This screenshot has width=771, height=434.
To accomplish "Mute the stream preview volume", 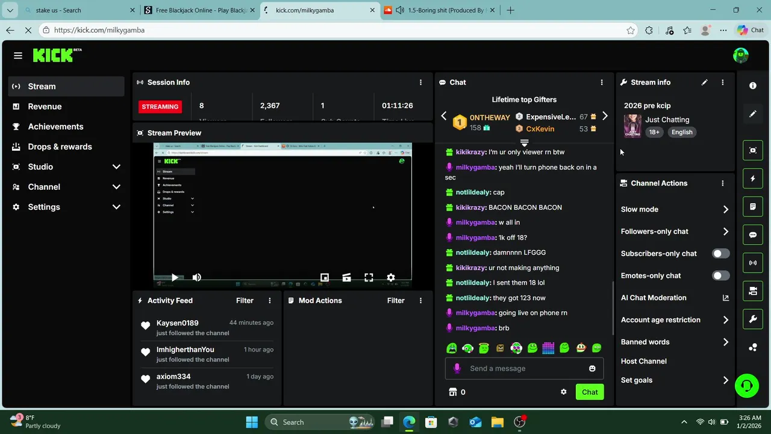I will click(x=196, y=277).
